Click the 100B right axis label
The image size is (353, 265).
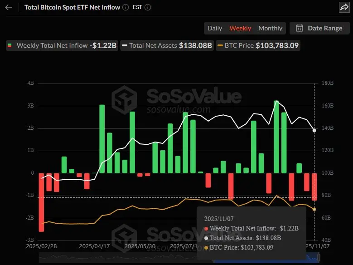328,173
